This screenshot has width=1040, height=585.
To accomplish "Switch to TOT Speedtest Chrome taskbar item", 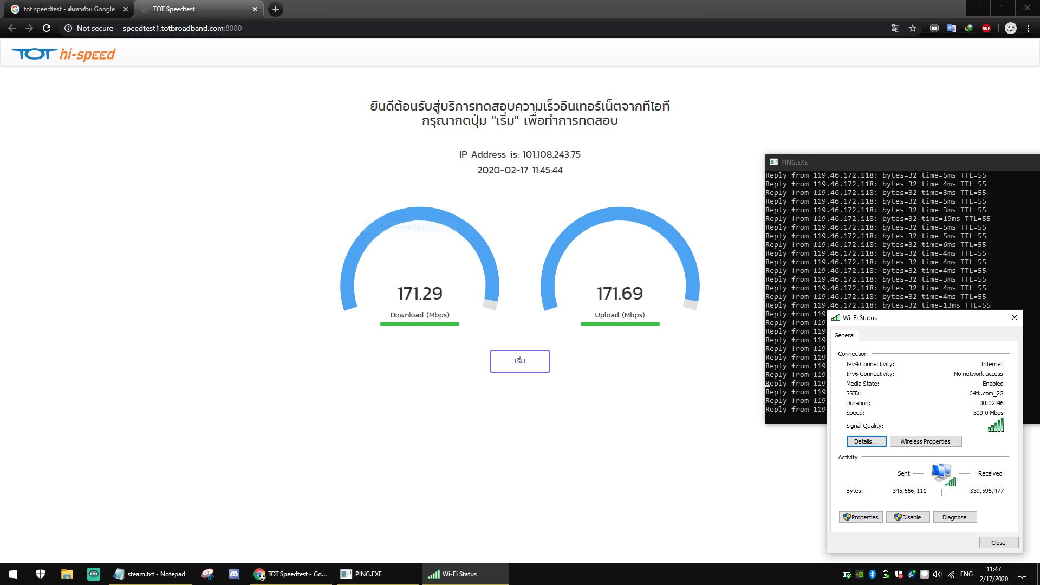I will click(x=291, y=574).
